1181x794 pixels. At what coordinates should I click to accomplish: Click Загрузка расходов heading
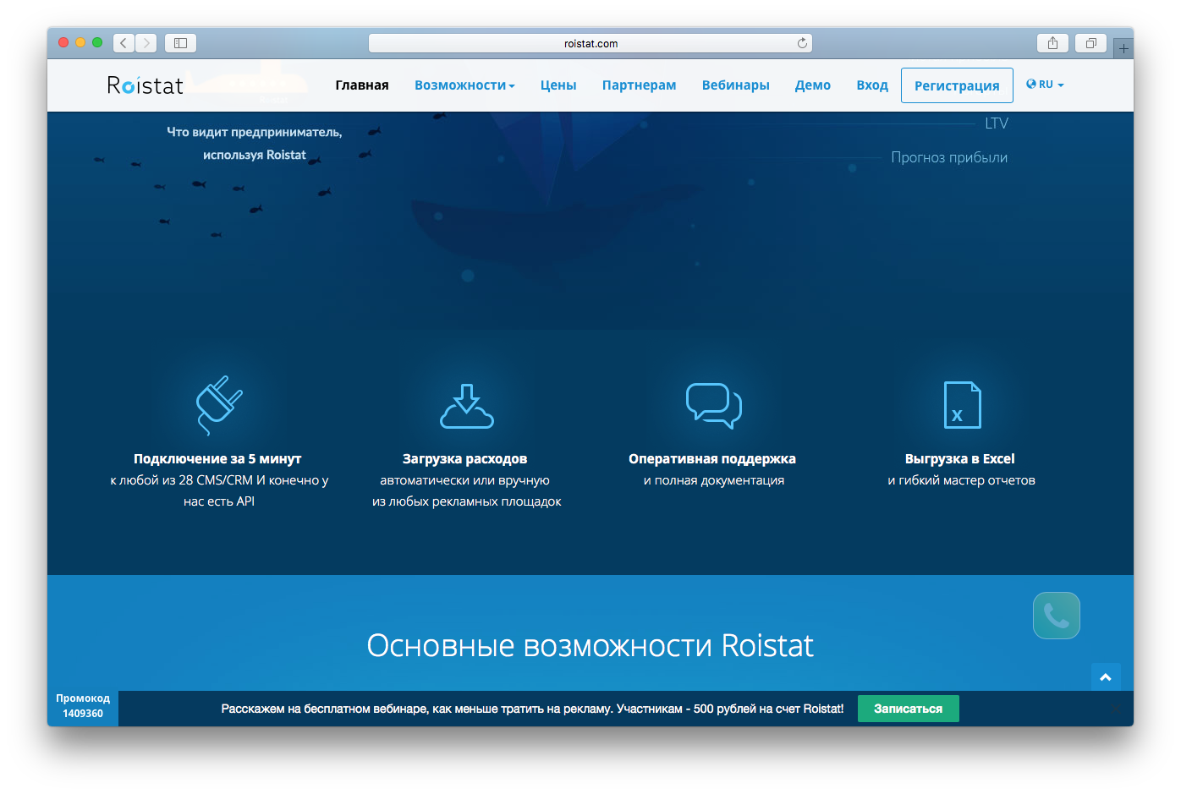[464, 459]
